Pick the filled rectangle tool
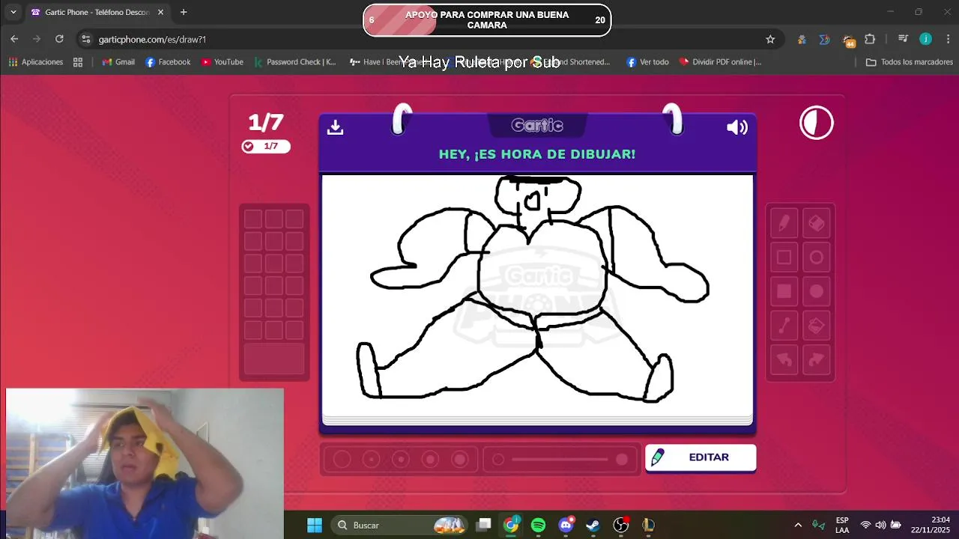The height and width of the screenshot is (539, 959). point(784,291)
